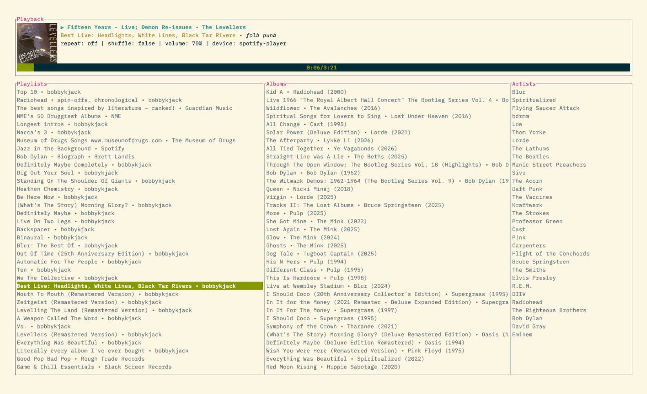Select 'NME's 50 Druggiest Albums' playlist

(x=69, y=116)
